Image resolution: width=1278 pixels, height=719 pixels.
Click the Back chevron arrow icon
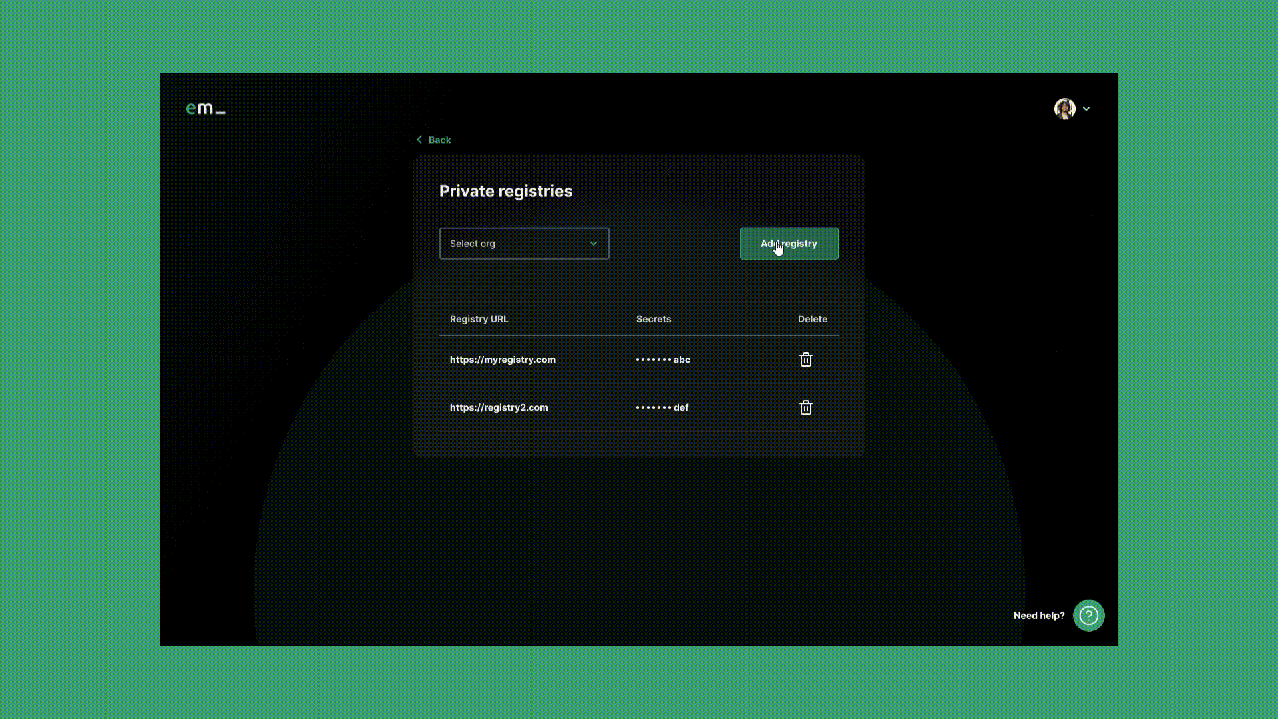419,140
